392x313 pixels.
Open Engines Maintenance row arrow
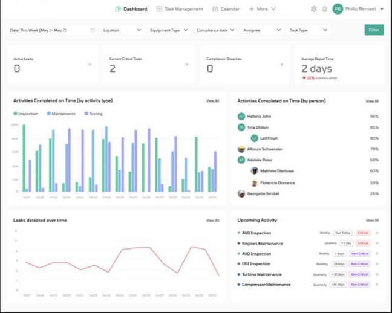point(377,243)
